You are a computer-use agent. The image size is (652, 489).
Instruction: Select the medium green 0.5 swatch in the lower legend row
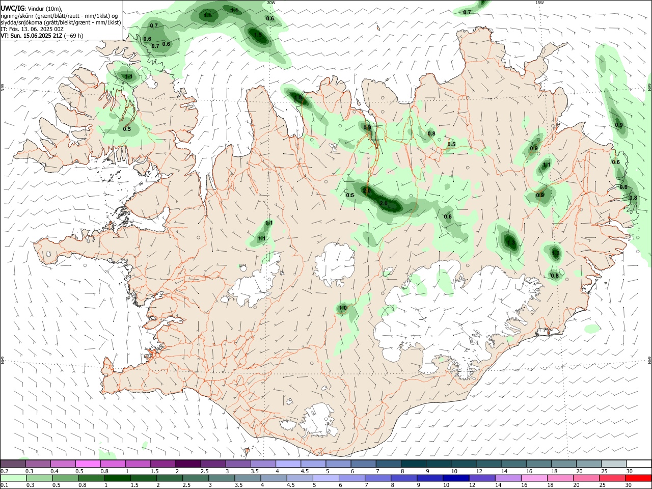click(66, 478)
